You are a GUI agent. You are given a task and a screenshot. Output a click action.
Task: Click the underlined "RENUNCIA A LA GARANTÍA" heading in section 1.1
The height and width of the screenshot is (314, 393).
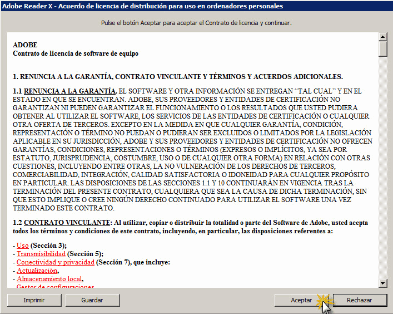point(70,91)
